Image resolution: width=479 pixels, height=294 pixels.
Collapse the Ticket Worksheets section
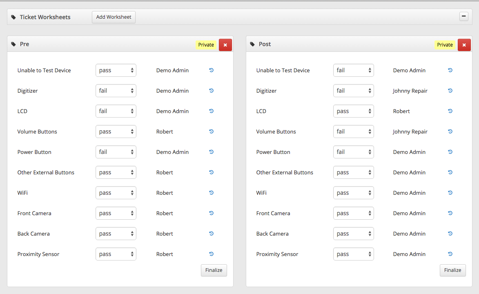(x=463, y=17)
